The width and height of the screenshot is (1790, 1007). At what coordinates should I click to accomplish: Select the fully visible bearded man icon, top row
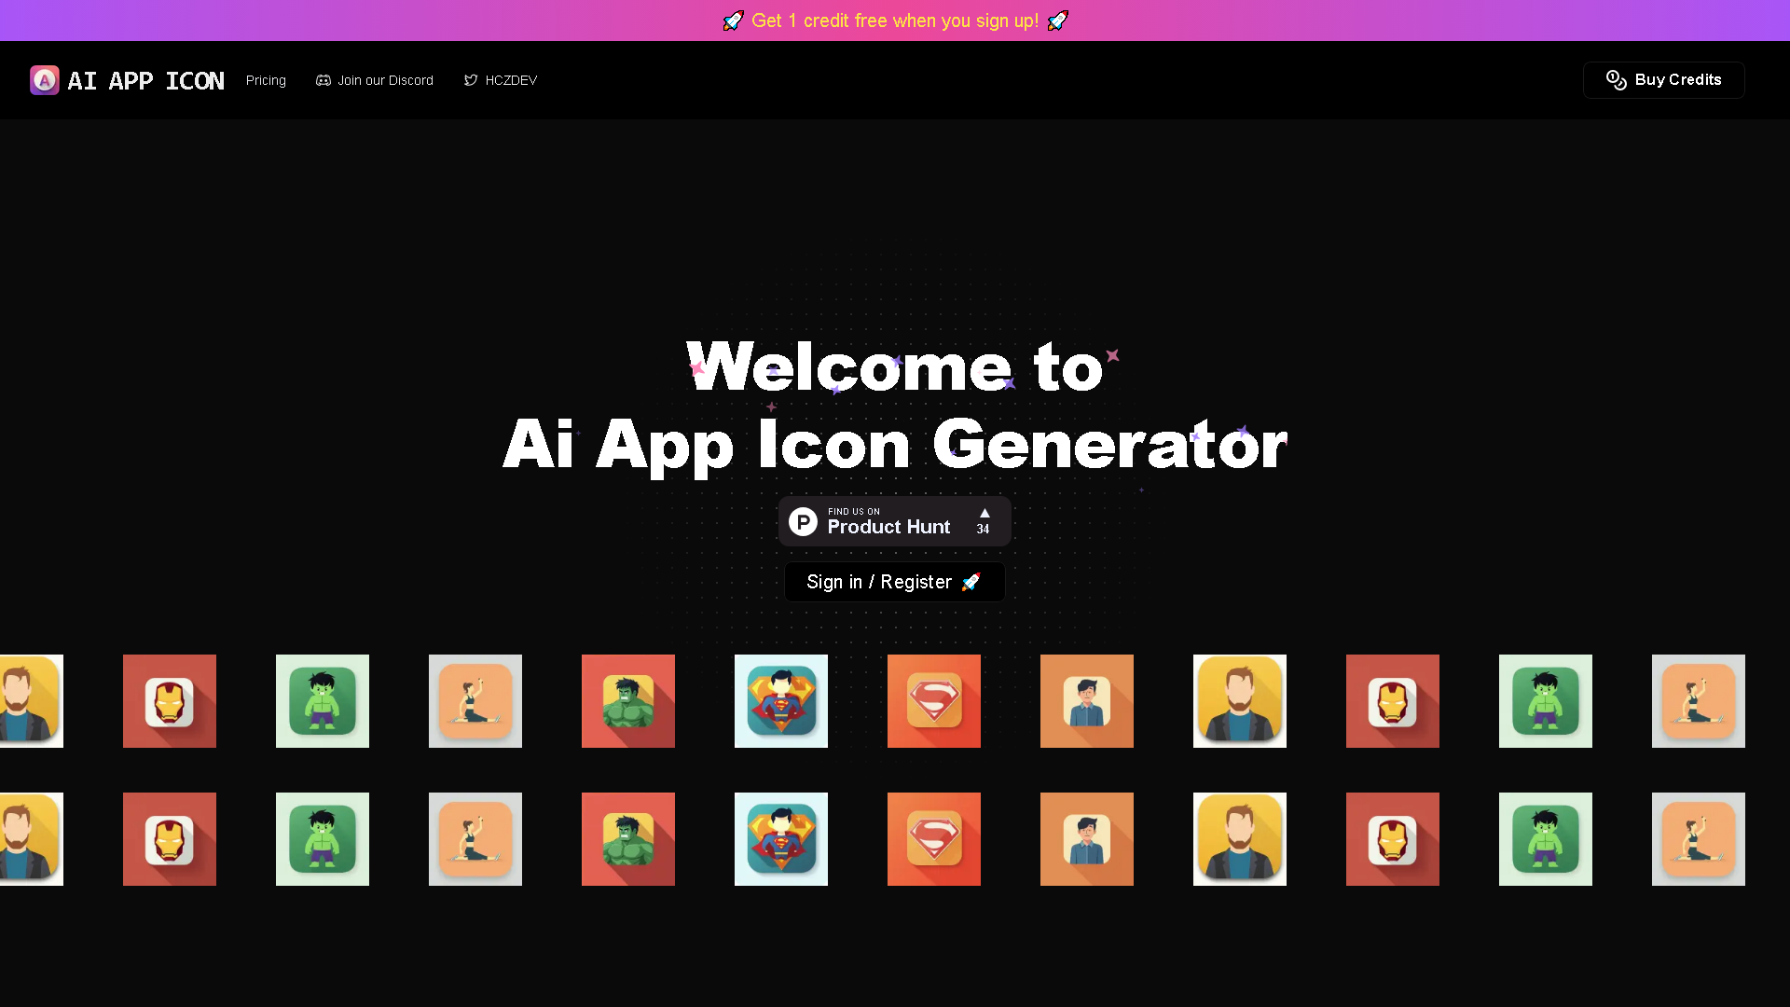click(x=1240, y=701)
